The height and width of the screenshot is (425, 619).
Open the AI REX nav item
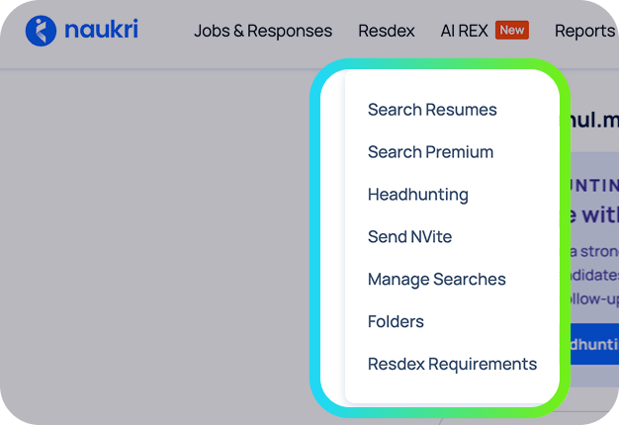click(x=465, y=31)
